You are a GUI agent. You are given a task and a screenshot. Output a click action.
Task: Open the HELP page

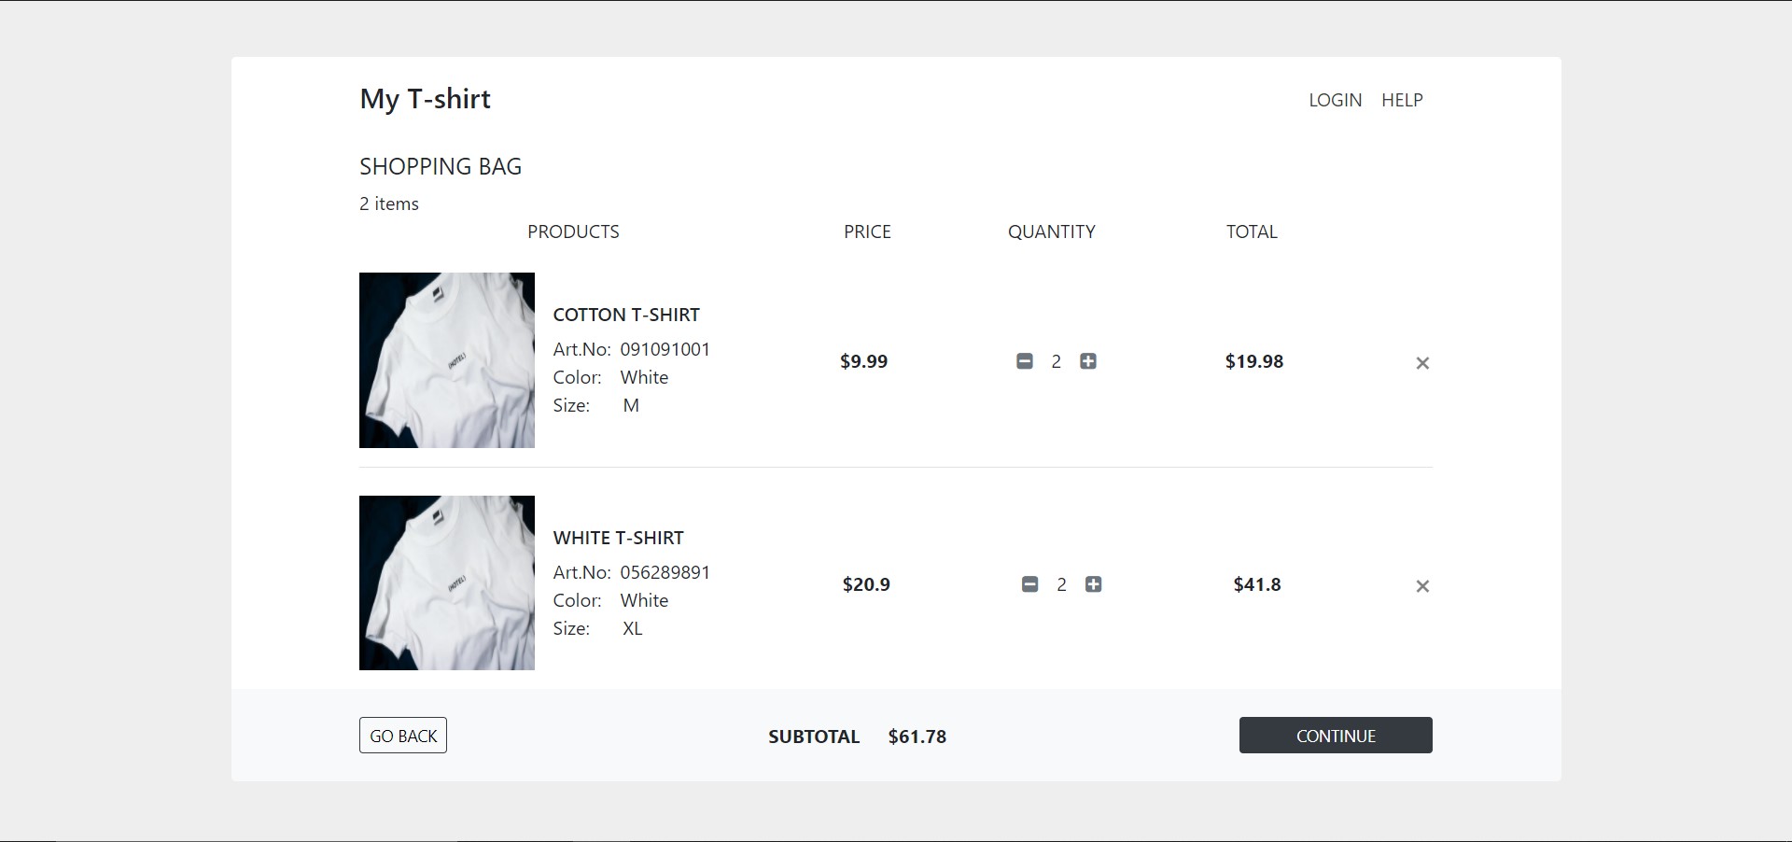pos(1402,100)
